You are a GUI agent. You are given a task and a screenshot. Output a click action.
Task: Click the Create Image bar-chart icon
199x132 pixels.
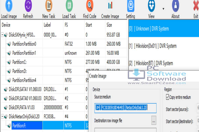click(110, 5)
